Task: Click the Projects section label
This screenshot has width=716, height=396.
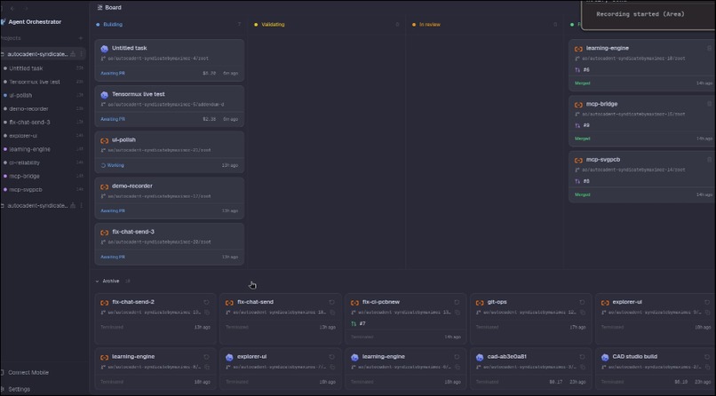Action: tap(11, 38)
